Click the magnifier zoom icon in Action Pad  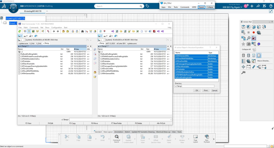point(249,38)
